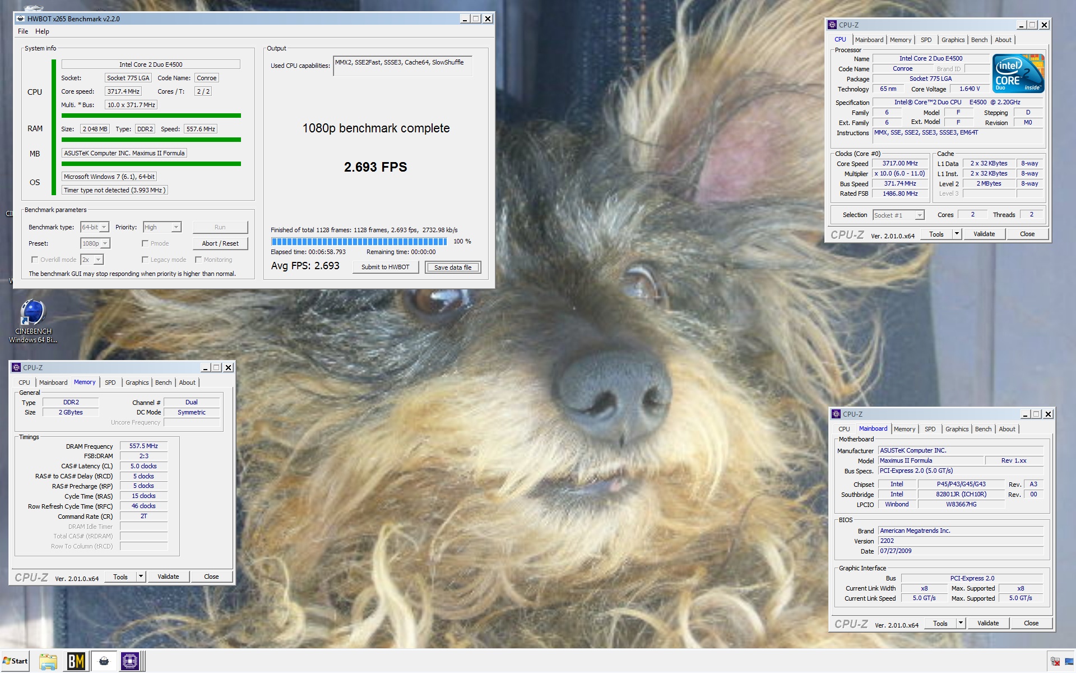This screenshot has width=1076, height=673.
Task: Switch to Bench tab in top-right CPU-Z
Action: (x=980, y=40)
